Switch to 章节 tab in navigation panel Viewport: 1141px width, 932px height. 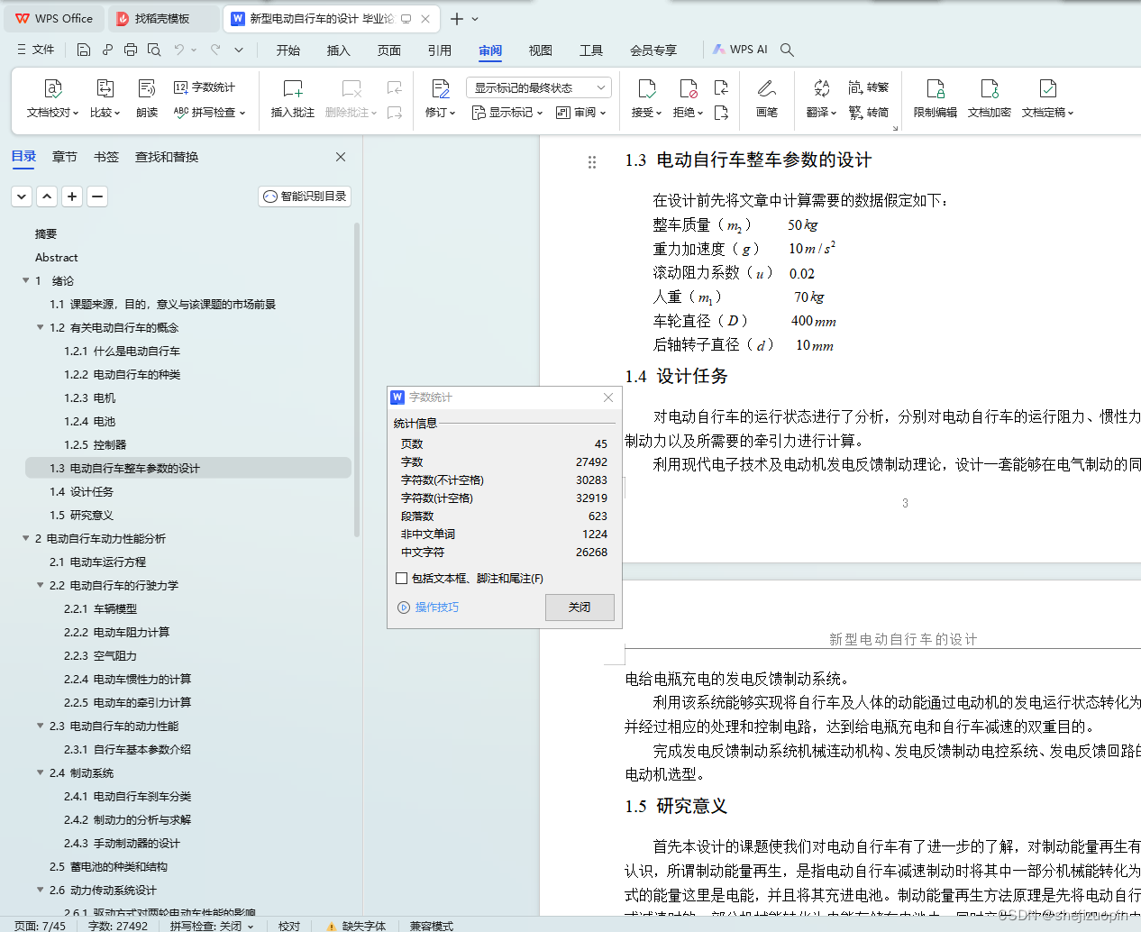[x=65, y=157]
